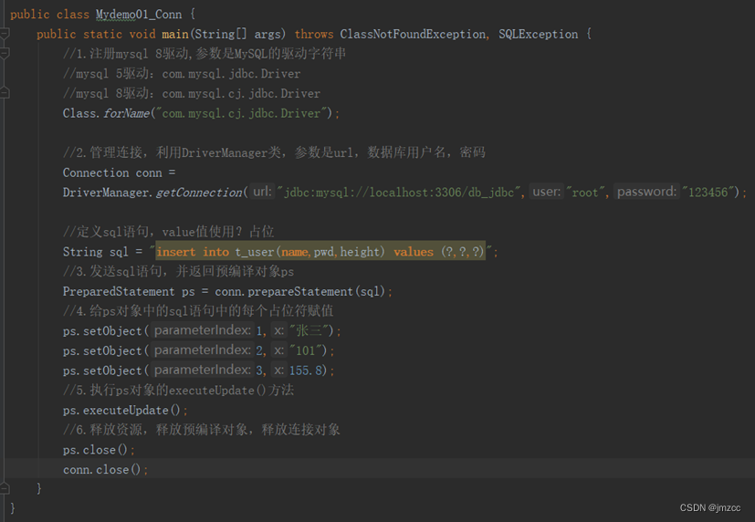
Task: Click 'insert into' keyword in the SQL string
Action: point(193,252)
